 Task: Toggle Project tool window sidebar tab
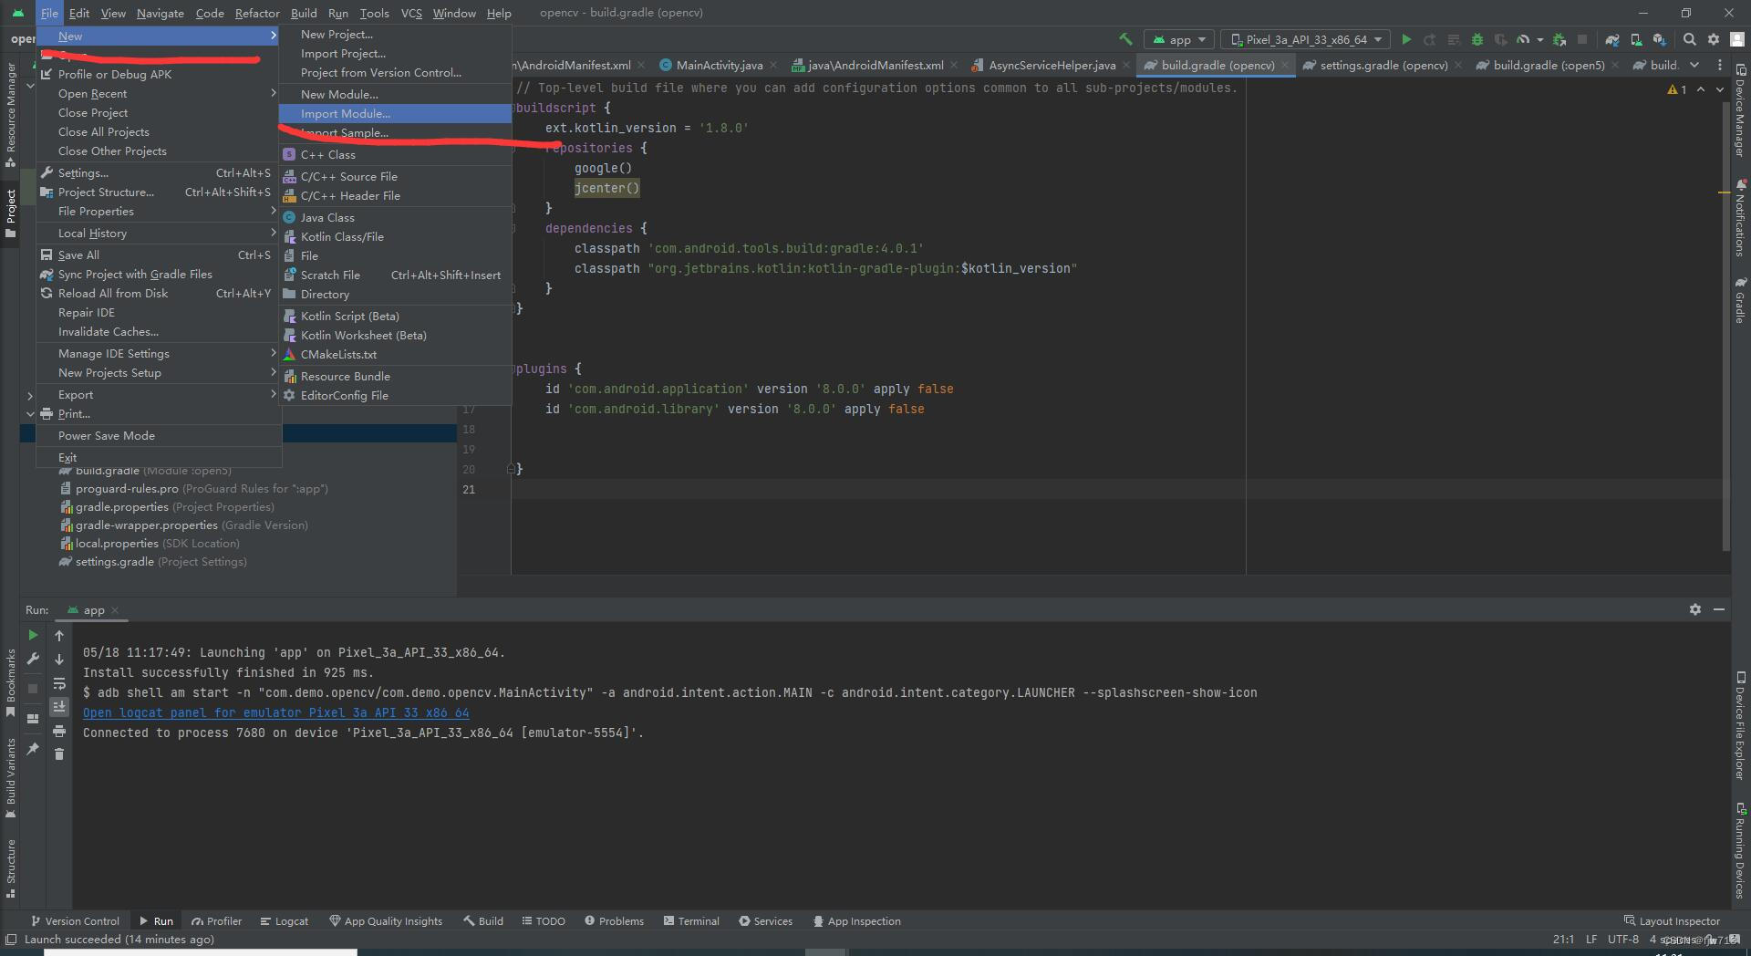(11, 213)
